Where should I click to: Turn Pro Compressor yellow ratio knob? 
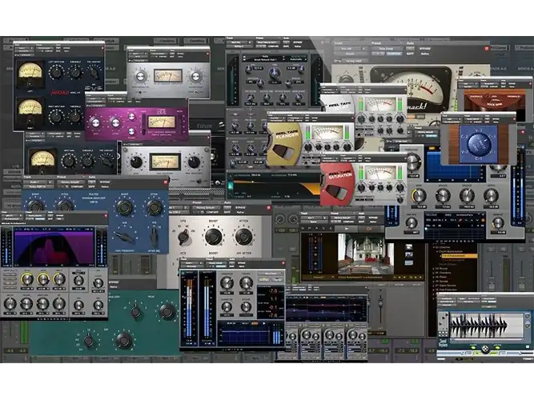[419, 195]
